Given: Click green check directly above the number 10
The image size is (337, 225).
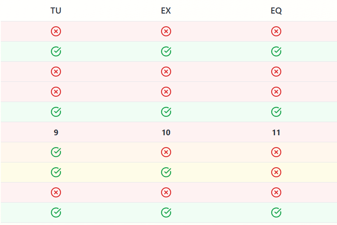Looking at the screenshot, I should [x=166, y=112].
